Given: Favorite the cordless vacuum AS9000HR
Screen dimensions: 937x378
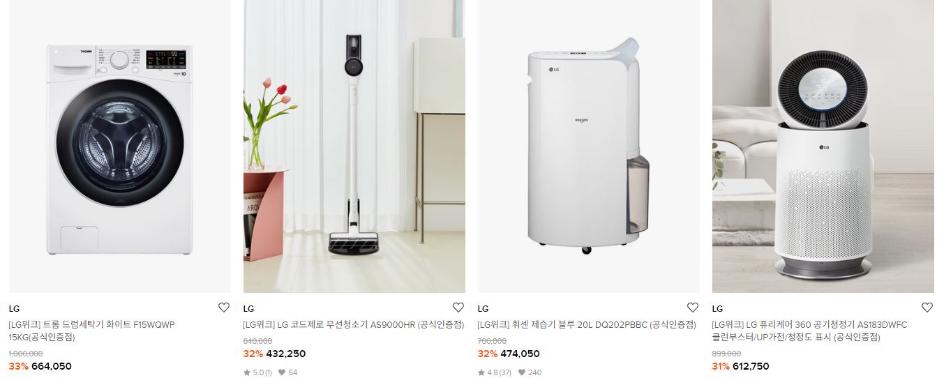Looking at the screenshot, I should click(x=458, y=308).
